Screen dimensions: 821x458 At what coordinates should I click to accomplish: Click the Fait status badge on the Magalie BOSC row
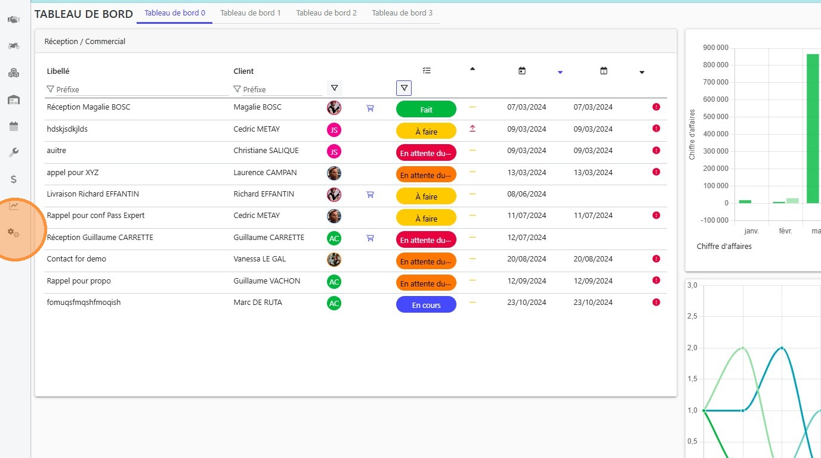coord(426,110)
